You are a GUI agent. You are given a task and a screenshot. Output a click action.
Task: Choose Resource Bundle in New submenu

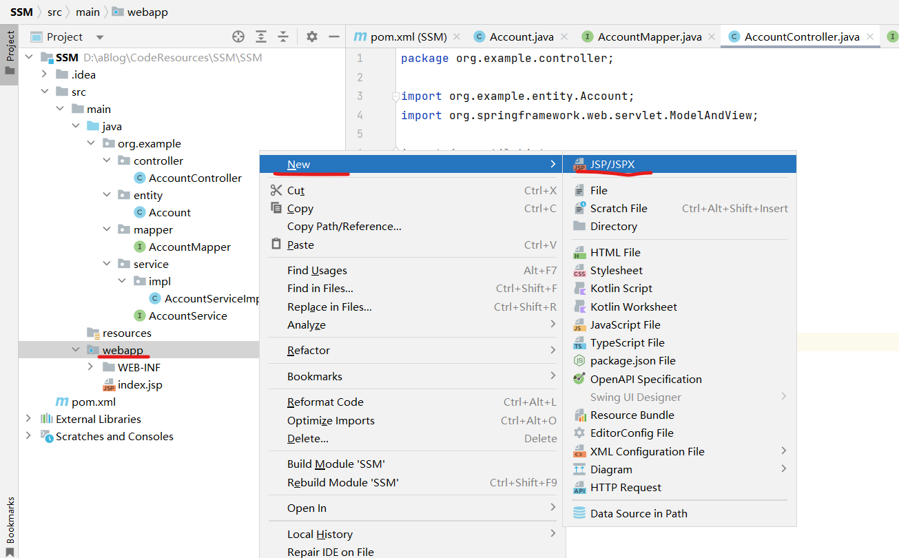[x=679, y=415]
